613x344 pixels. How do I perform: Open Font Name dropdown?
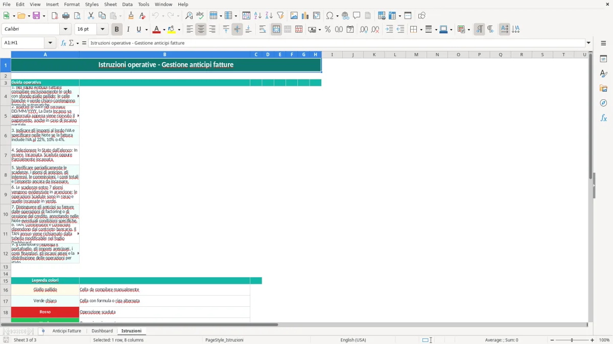tap(66, 30)
